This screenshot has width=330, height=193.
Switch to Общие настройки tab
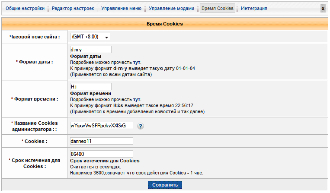pyautogui.click(x=25, y=8)
